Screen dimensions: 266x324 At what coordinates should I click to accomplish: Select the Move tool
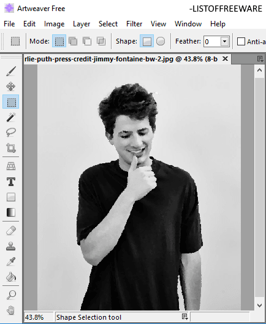click(11, 87)
